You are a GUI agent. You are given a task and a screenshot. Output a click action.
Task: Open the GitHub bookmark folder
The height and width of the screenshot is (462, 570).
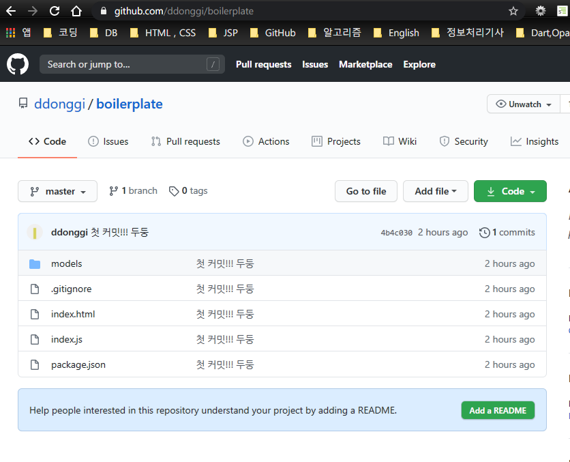coord(273,33)
